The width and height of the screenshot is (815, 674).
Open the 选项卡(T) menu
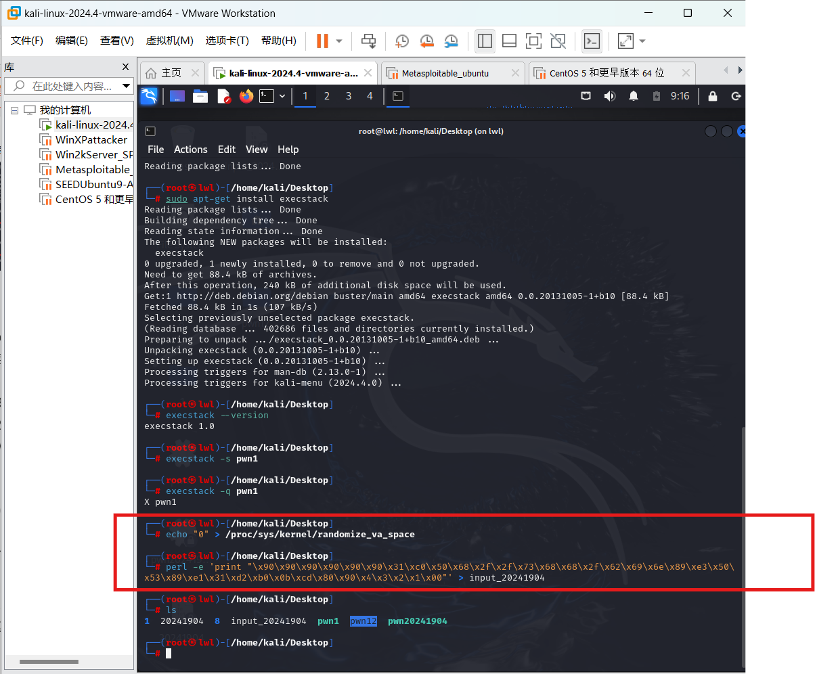(x=227, y=41)
